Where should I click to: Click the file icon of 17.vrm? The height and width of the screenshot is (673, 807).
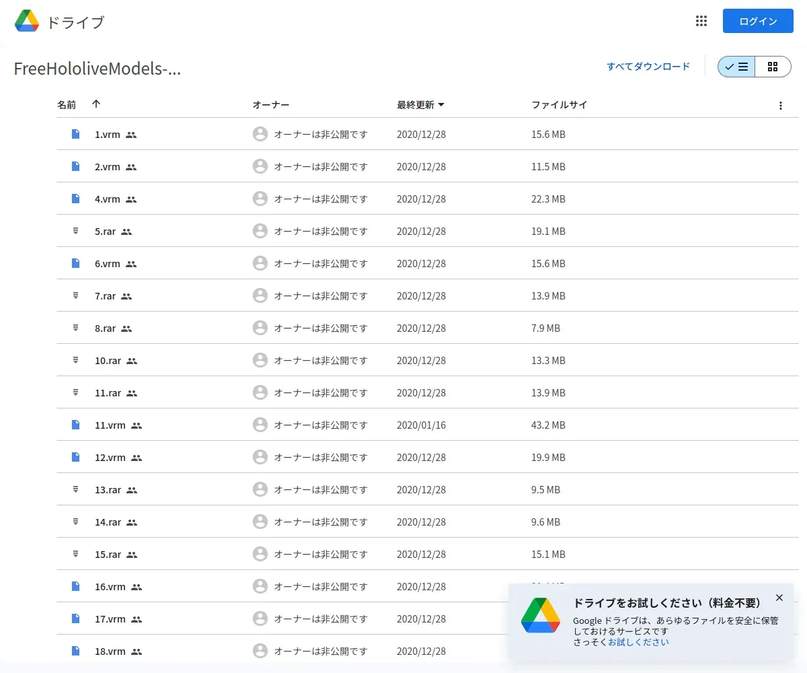(76, 618)
